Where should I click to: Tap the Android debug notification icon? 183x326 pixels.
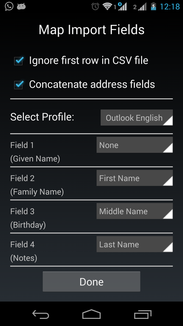[21, 7]
